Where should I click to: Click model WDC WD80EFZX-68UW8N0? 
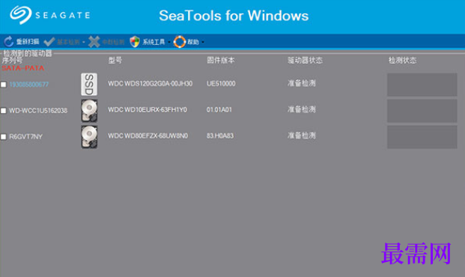(x=148, y=136)
